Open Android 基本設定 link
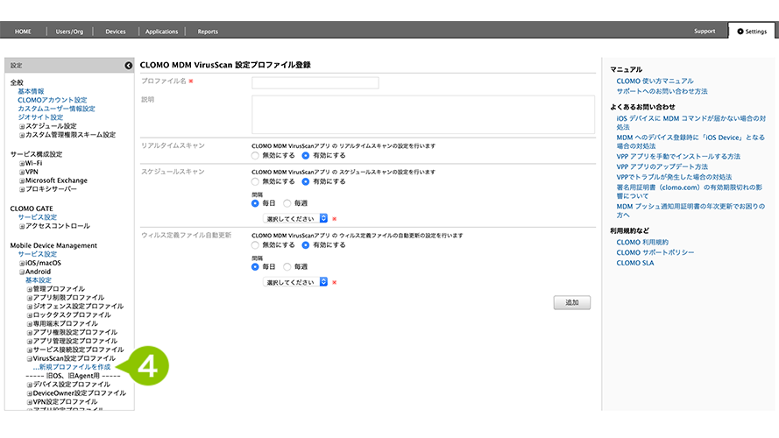The width and height of the screenshot is (779, 438). point(39,280)
